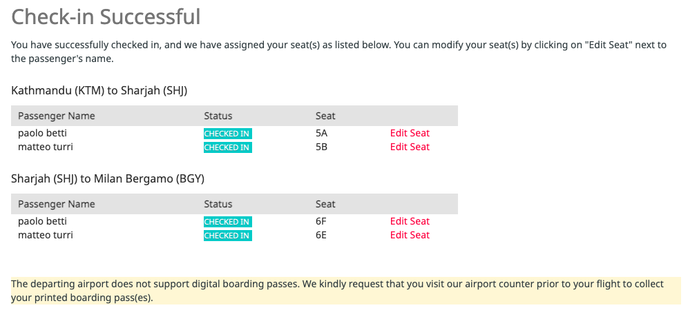Screen dimensions: 688x310
Task: Click Sharjah (SHJ) to Milan Bergamo (BGY) heading
Action: 108,179
